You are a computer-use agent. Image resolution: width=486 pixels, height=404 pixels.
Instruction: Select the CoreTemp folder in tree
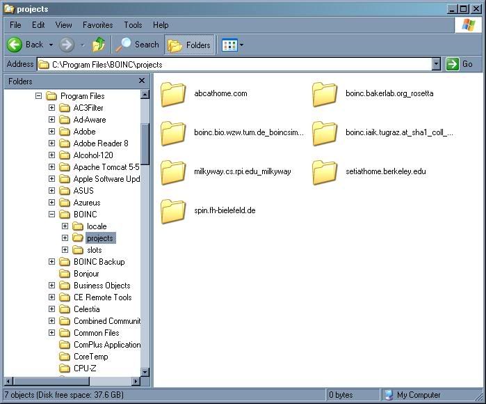coord(91,357)
